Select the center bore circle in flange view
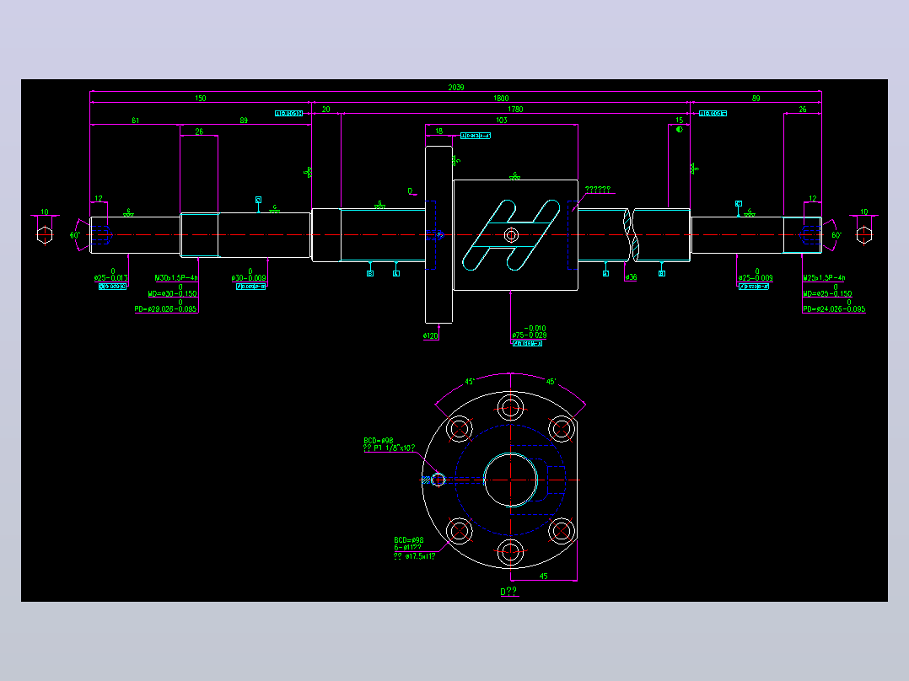This screenshot has width=909, height=681. 510,480
